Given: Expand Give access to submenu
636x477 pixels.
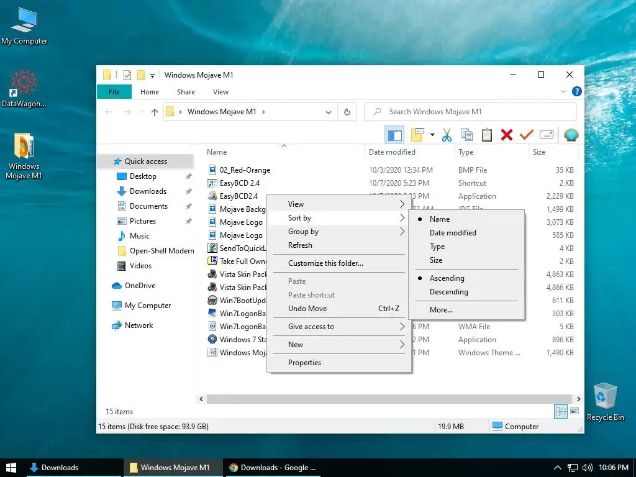Looking at the screenshot, I should [x=339, y=327].
